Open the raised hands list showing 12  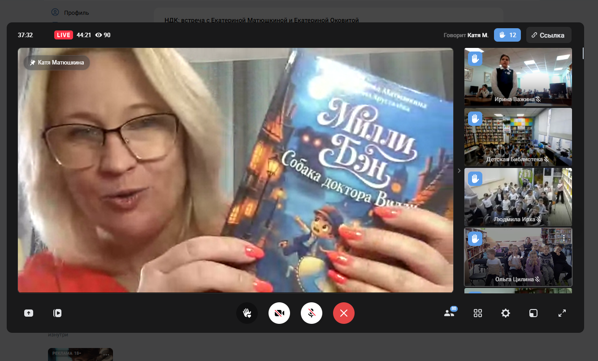pyautogui.click(x=507, y=35)
